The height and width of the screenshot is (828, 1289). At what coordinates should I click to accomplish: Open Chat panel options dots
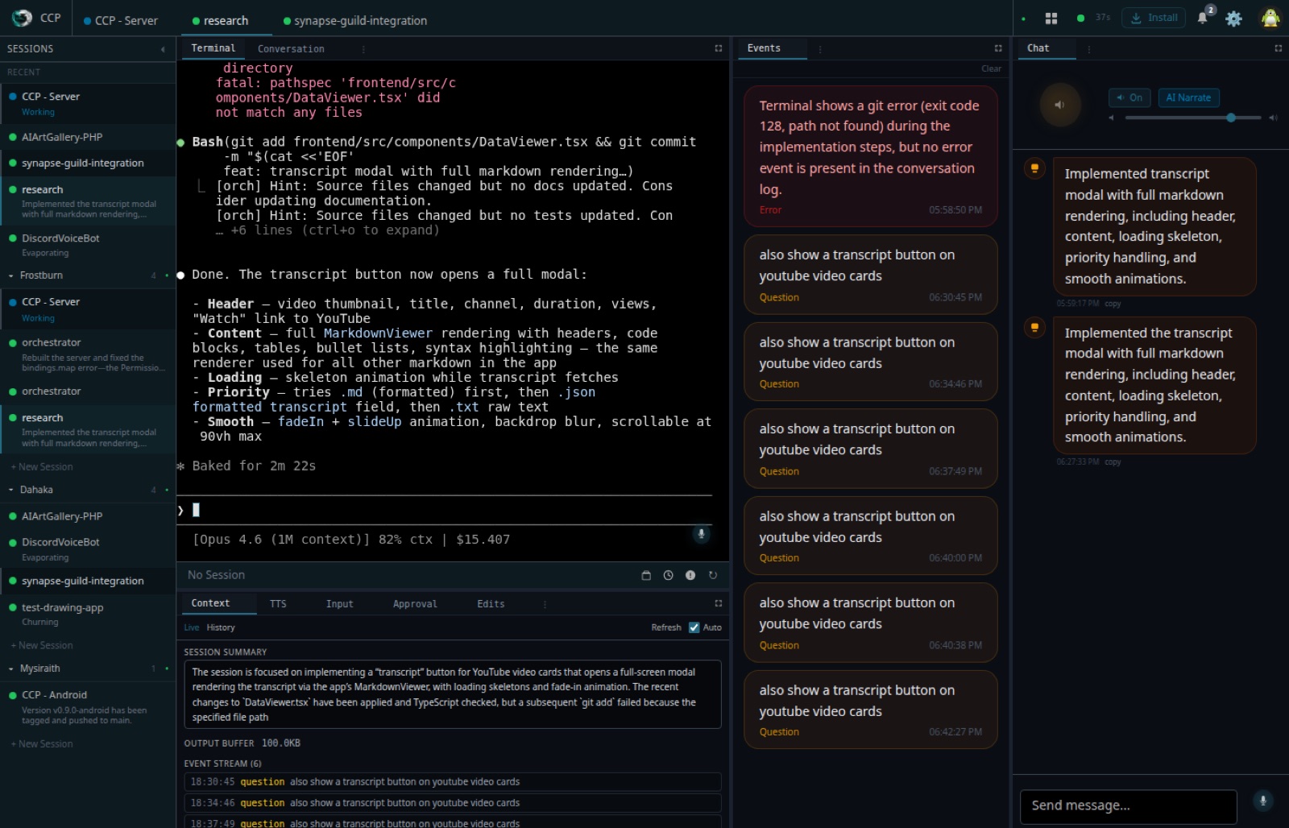[1088, 49]
